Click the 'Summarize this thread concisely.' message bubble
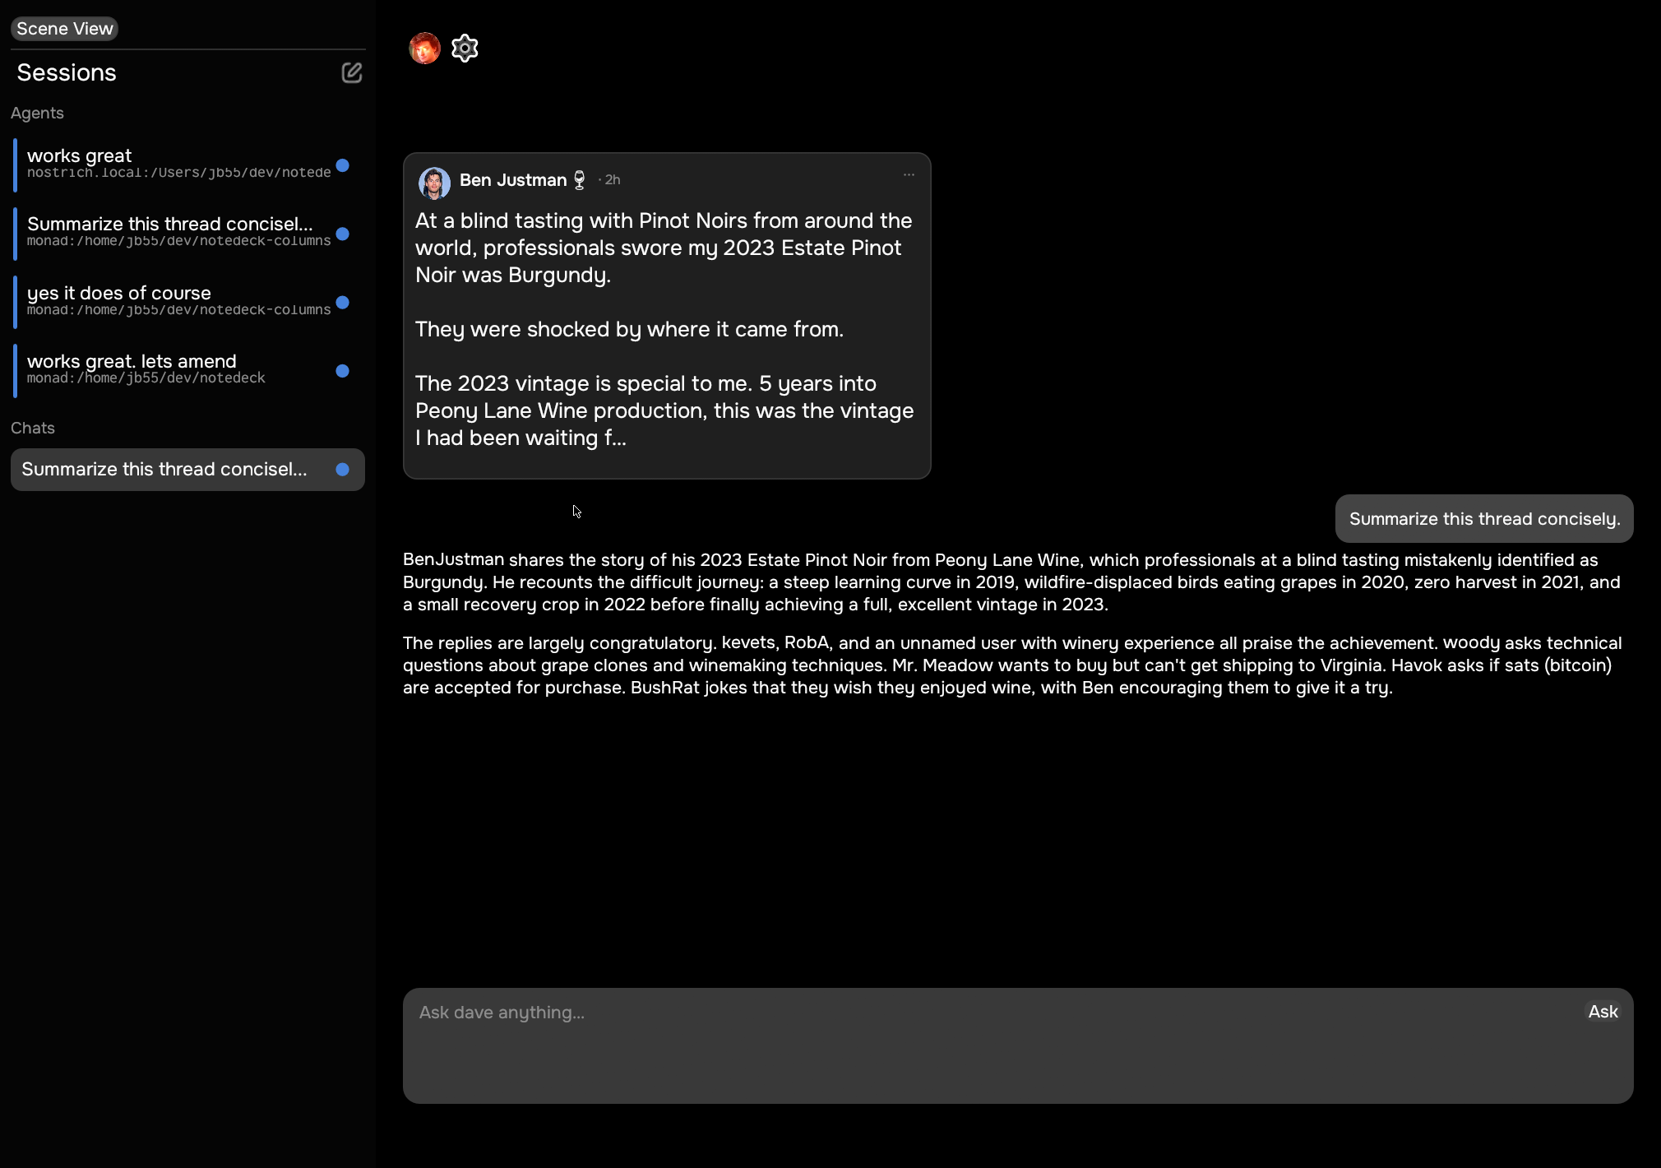Screen dimensions: 1661x1168 tap(1483, 519)
